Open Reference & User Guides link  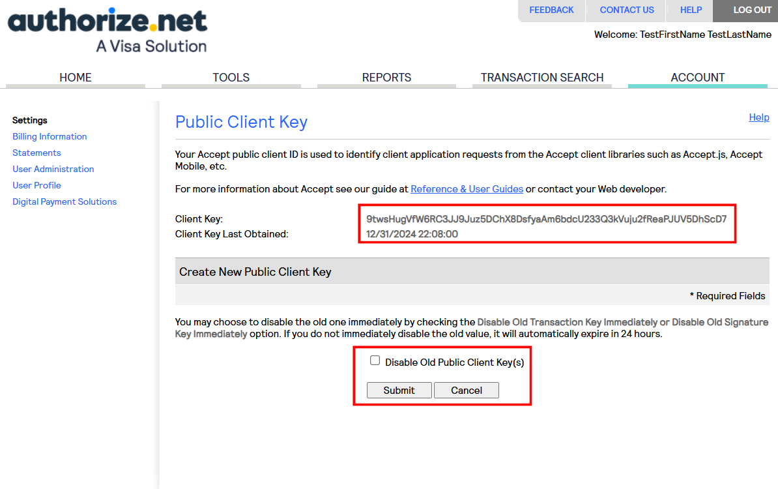point(467,189)
